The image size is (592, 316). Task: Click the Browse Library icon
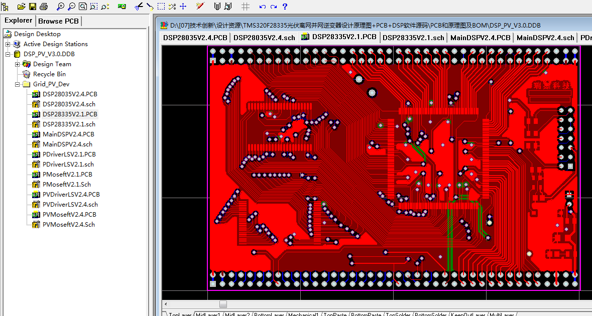[x=227, y=7]
